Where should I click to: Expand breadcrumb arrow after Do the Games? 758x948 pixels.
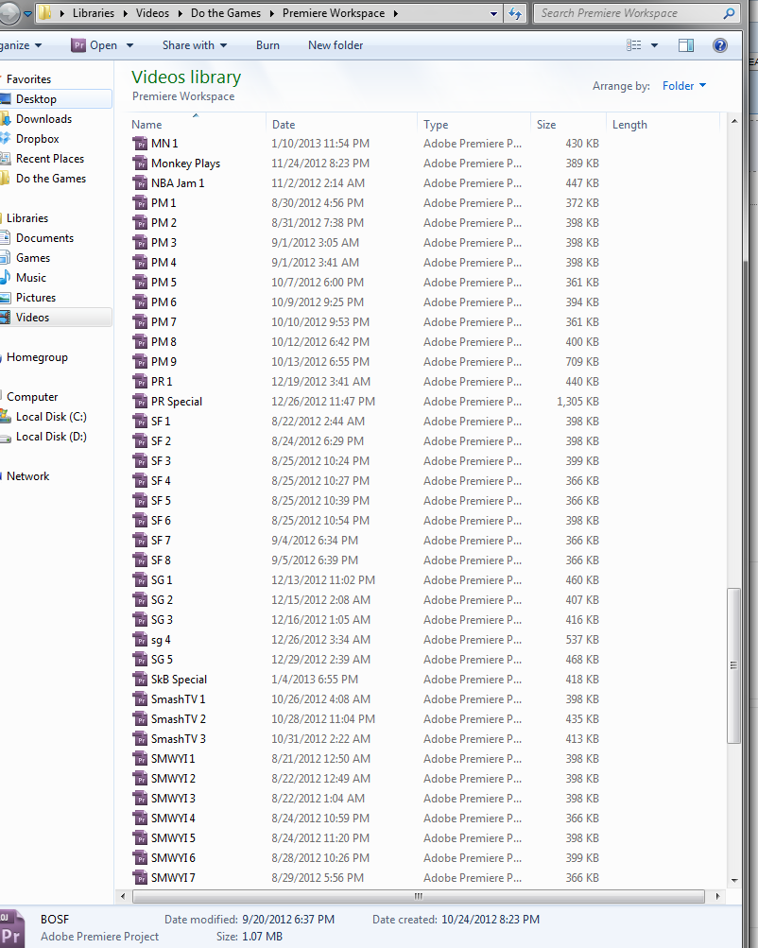point(271,13)
